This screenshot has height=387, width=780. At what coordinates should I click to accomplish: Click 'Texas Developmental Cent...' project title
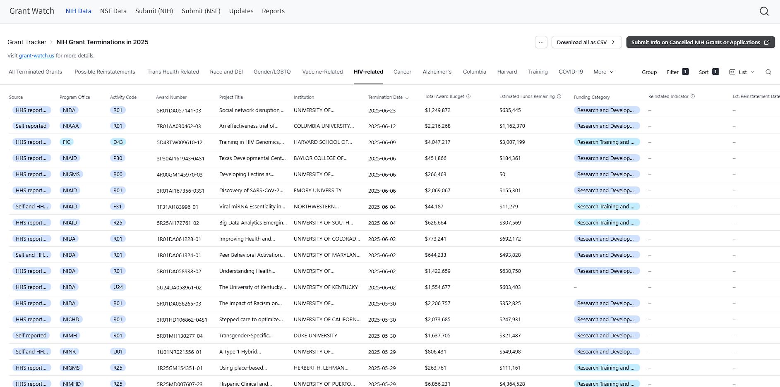pos(252,158)
